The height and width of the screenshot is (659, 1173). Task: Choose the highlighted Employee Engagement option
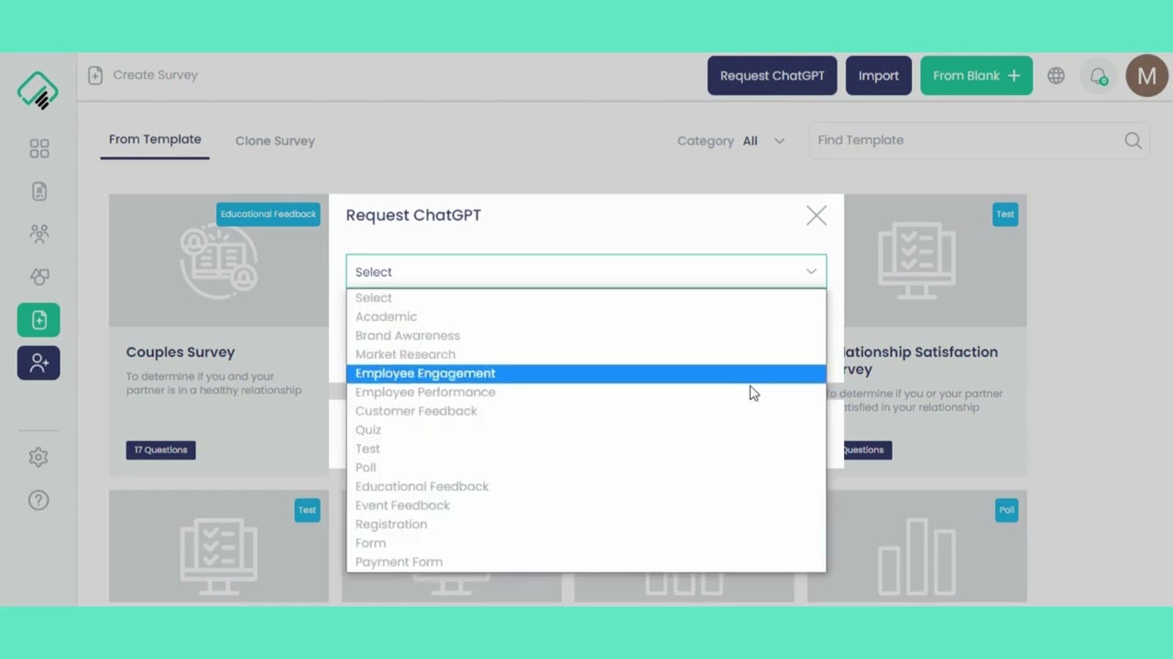[x=586, y=373]
